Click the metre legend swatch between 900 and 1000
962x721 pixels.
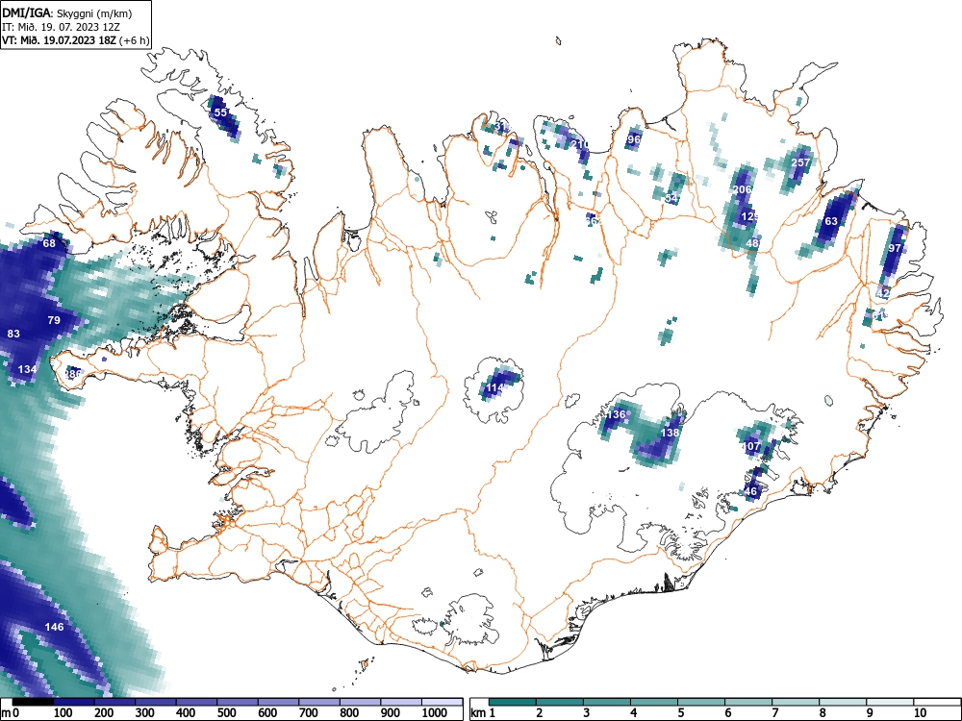pos(400,702)
